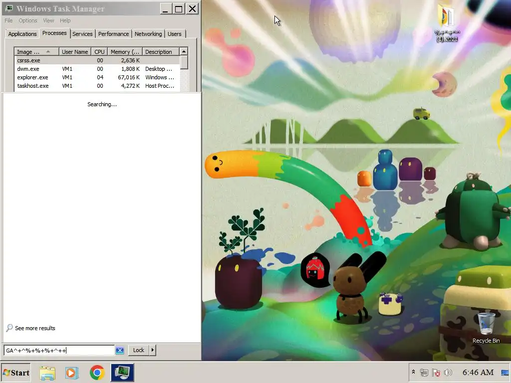Expand the shutdown options arrow beside Lock
The height and width of the screenshot is (383, 511).
click(153, 350)
